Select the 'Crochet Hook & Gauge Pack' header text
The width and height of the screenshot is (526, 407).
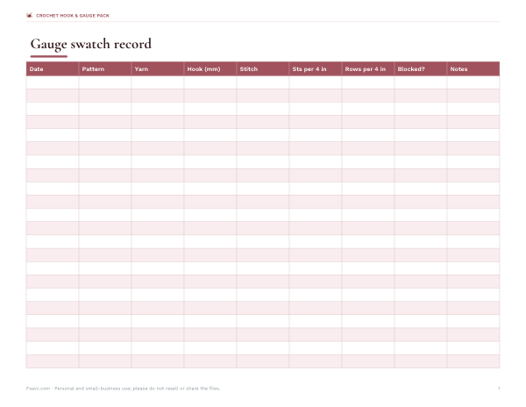coord(73,16)
